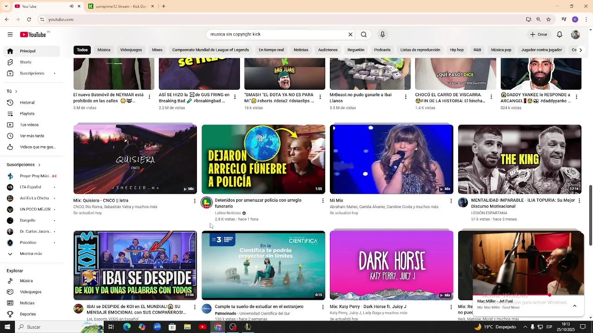
Task: Go to YouTube home via logo
Action: point(33,35)
